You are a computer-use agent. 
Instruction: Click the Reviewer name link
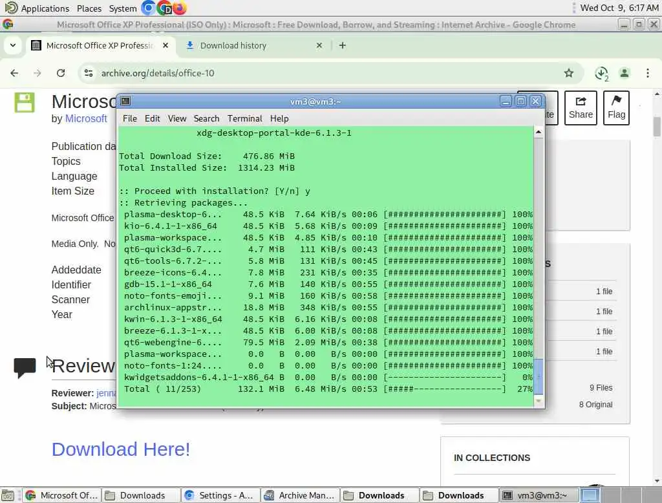(106, 393)
